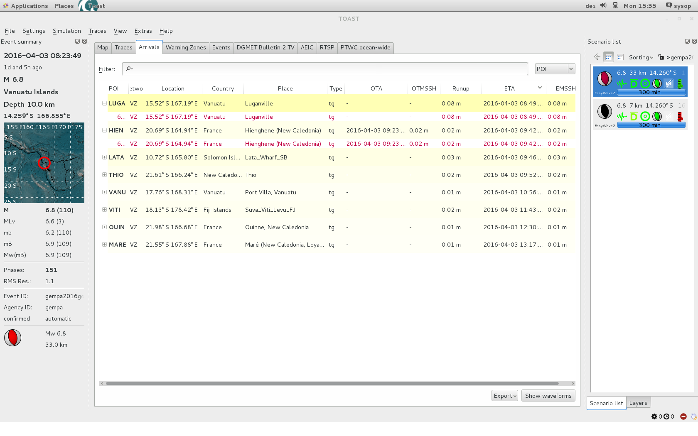Switch to the PTWC ocean-wide tab
Viewport: 698px width, 436px height.
click(366, 48)
